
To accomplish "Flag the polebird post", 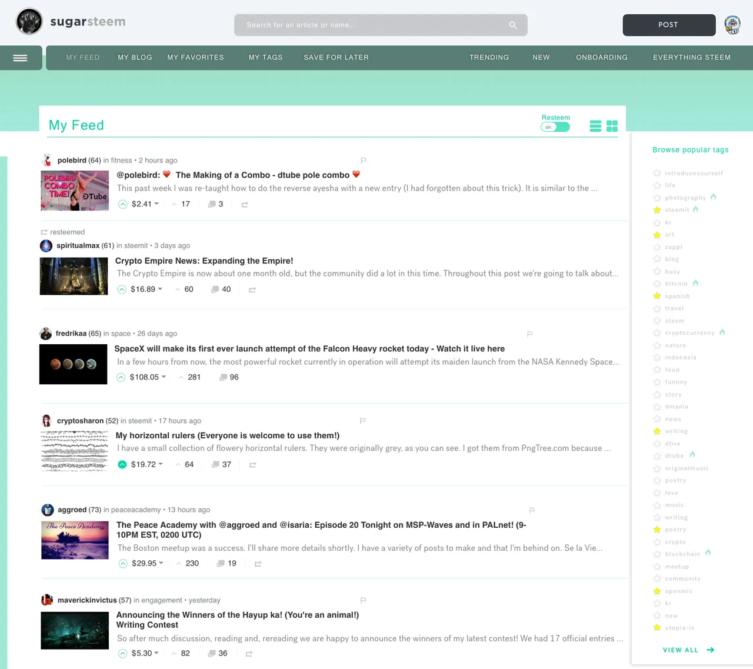I will coord(364,160).
